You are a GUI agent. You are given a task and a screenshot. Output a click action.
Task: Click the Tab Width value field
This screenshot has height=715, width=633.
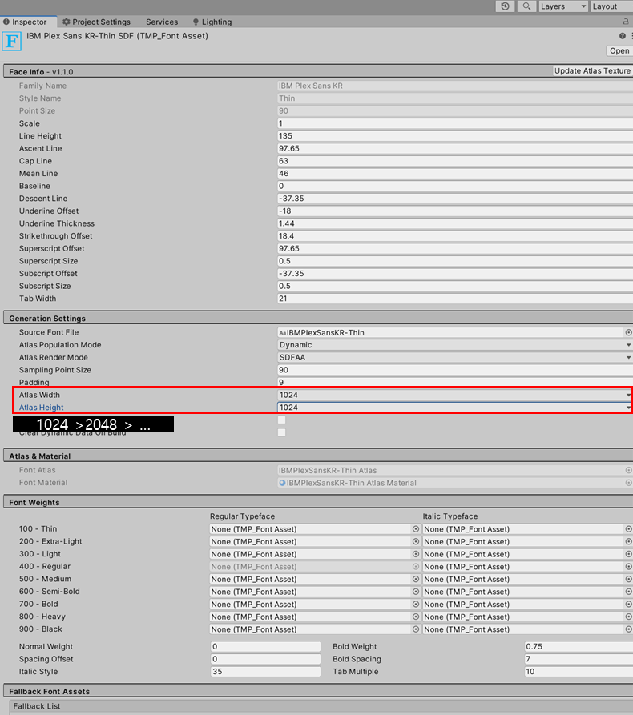point(454,299)
